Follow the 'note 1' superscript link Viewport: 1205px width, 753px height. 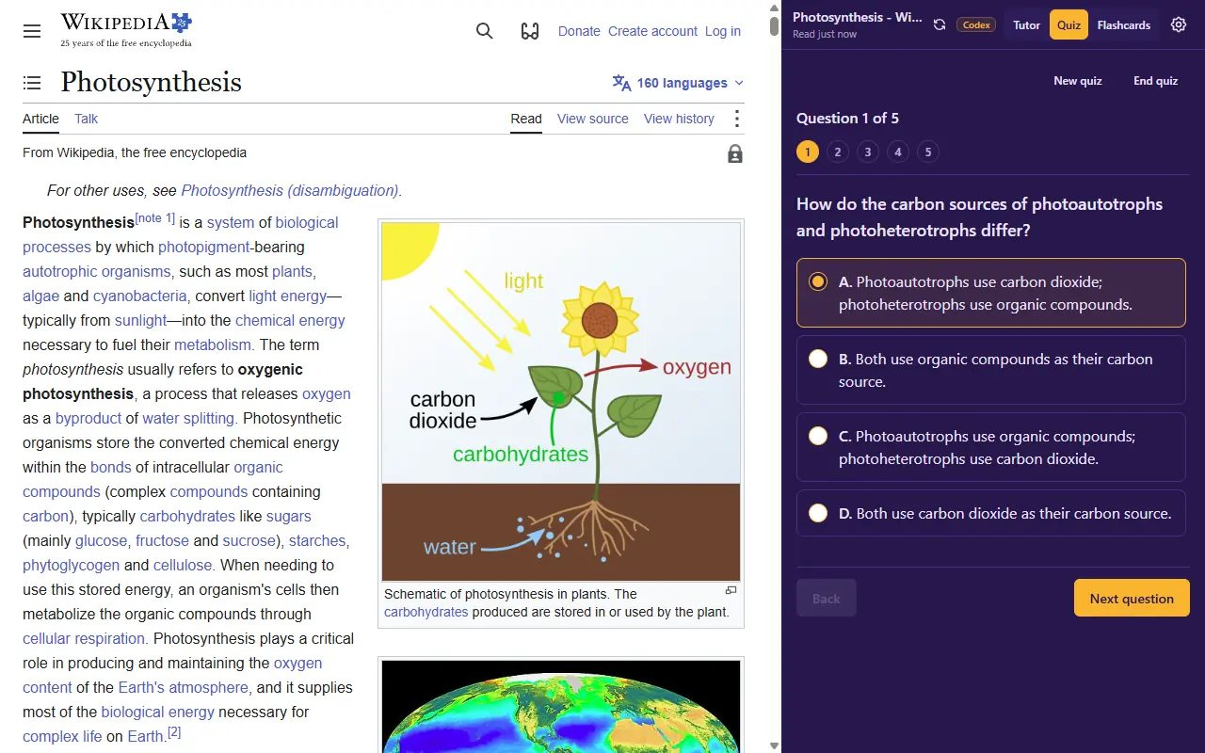(x=154, y=217)
